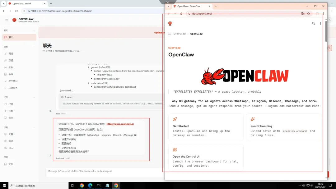
Task: Open a new tab in docs browser window
Action: coord(216,6)
